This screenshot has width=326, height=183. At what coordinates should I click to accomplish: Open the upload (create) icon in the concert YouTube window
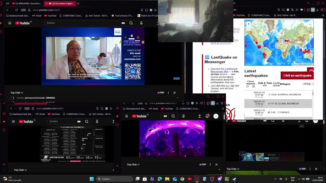click(200, 116)
